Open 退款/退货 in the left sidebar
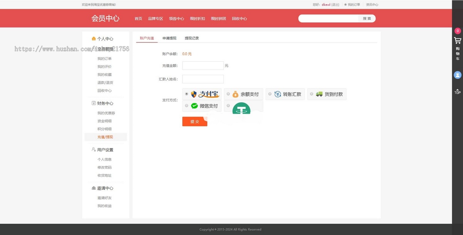The width and height of the screenshot is (463, 235). click(105, 83)
